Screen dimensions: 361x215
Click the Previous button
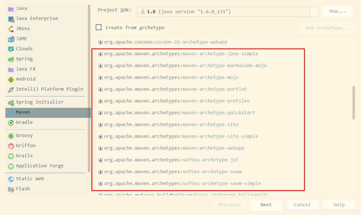tap(229, 205)
